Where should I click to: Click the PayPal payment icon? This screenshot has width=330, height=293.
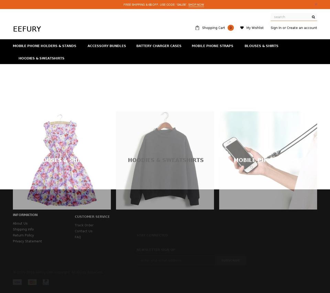(46, 282)
